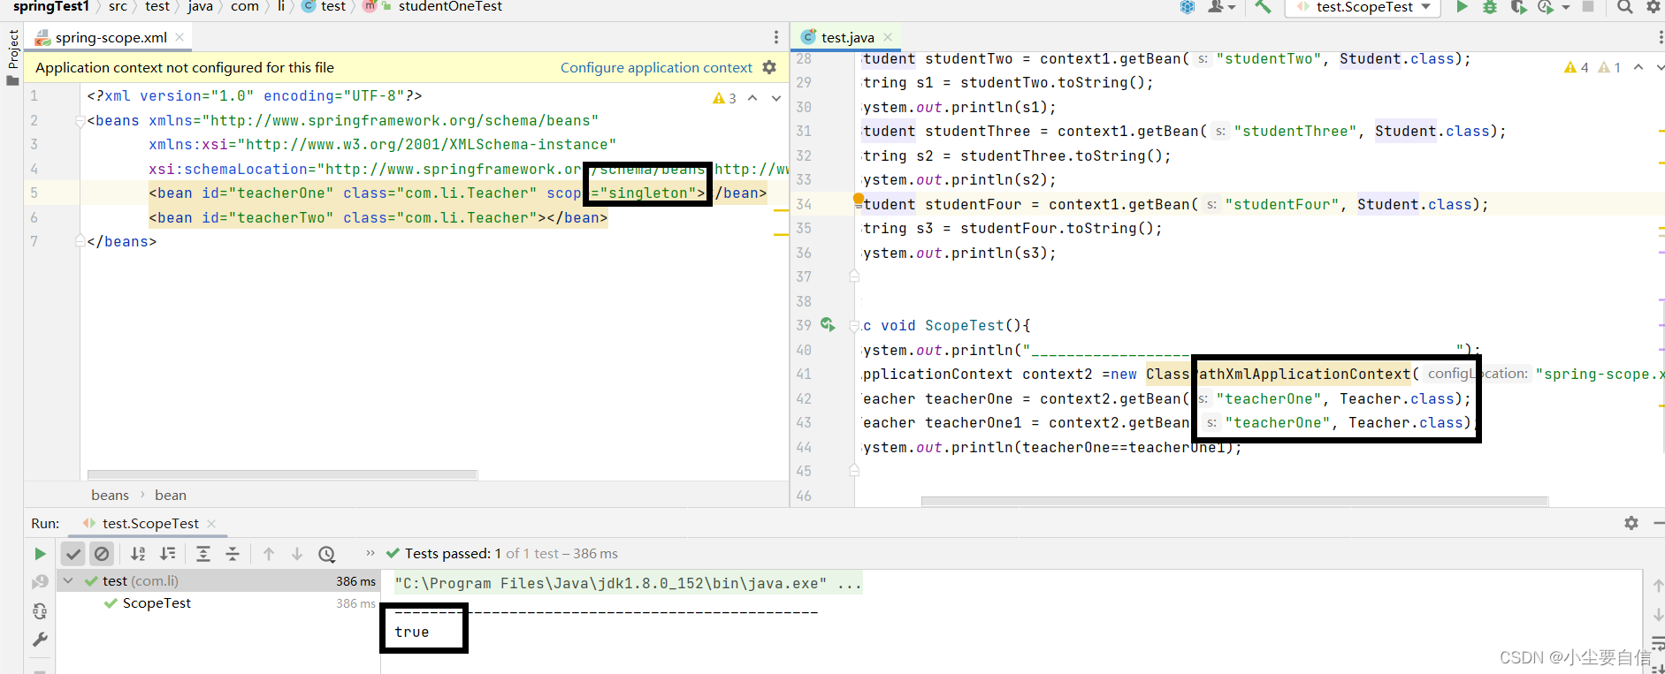The image size is (1665, 674).
Task: Open IDE settings gear in top toolbar
Action: pos(1653,7)
